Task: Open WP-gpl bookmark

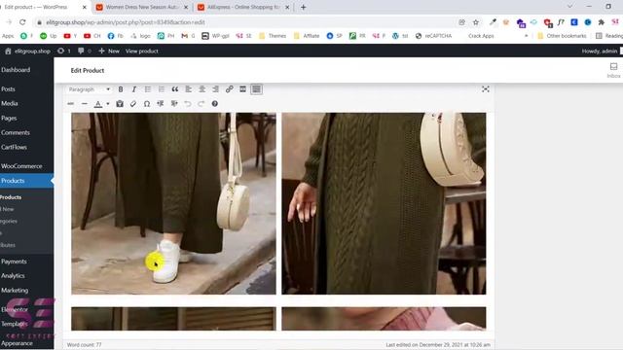Action: point(216,36)
